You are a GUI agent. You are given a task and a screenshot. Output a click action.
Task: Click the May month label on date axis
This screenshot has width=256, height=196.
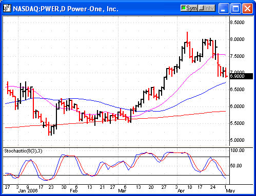230,190
